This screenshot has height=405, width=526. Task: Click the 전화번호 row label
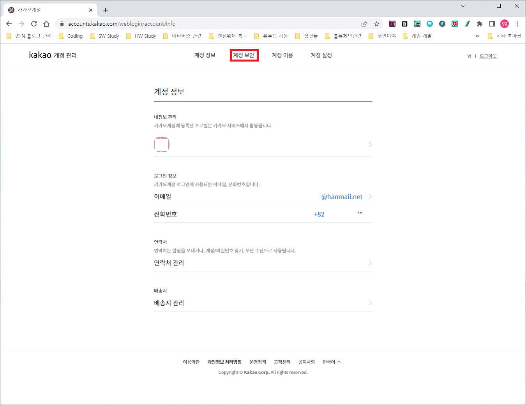[x=166, y=214]
